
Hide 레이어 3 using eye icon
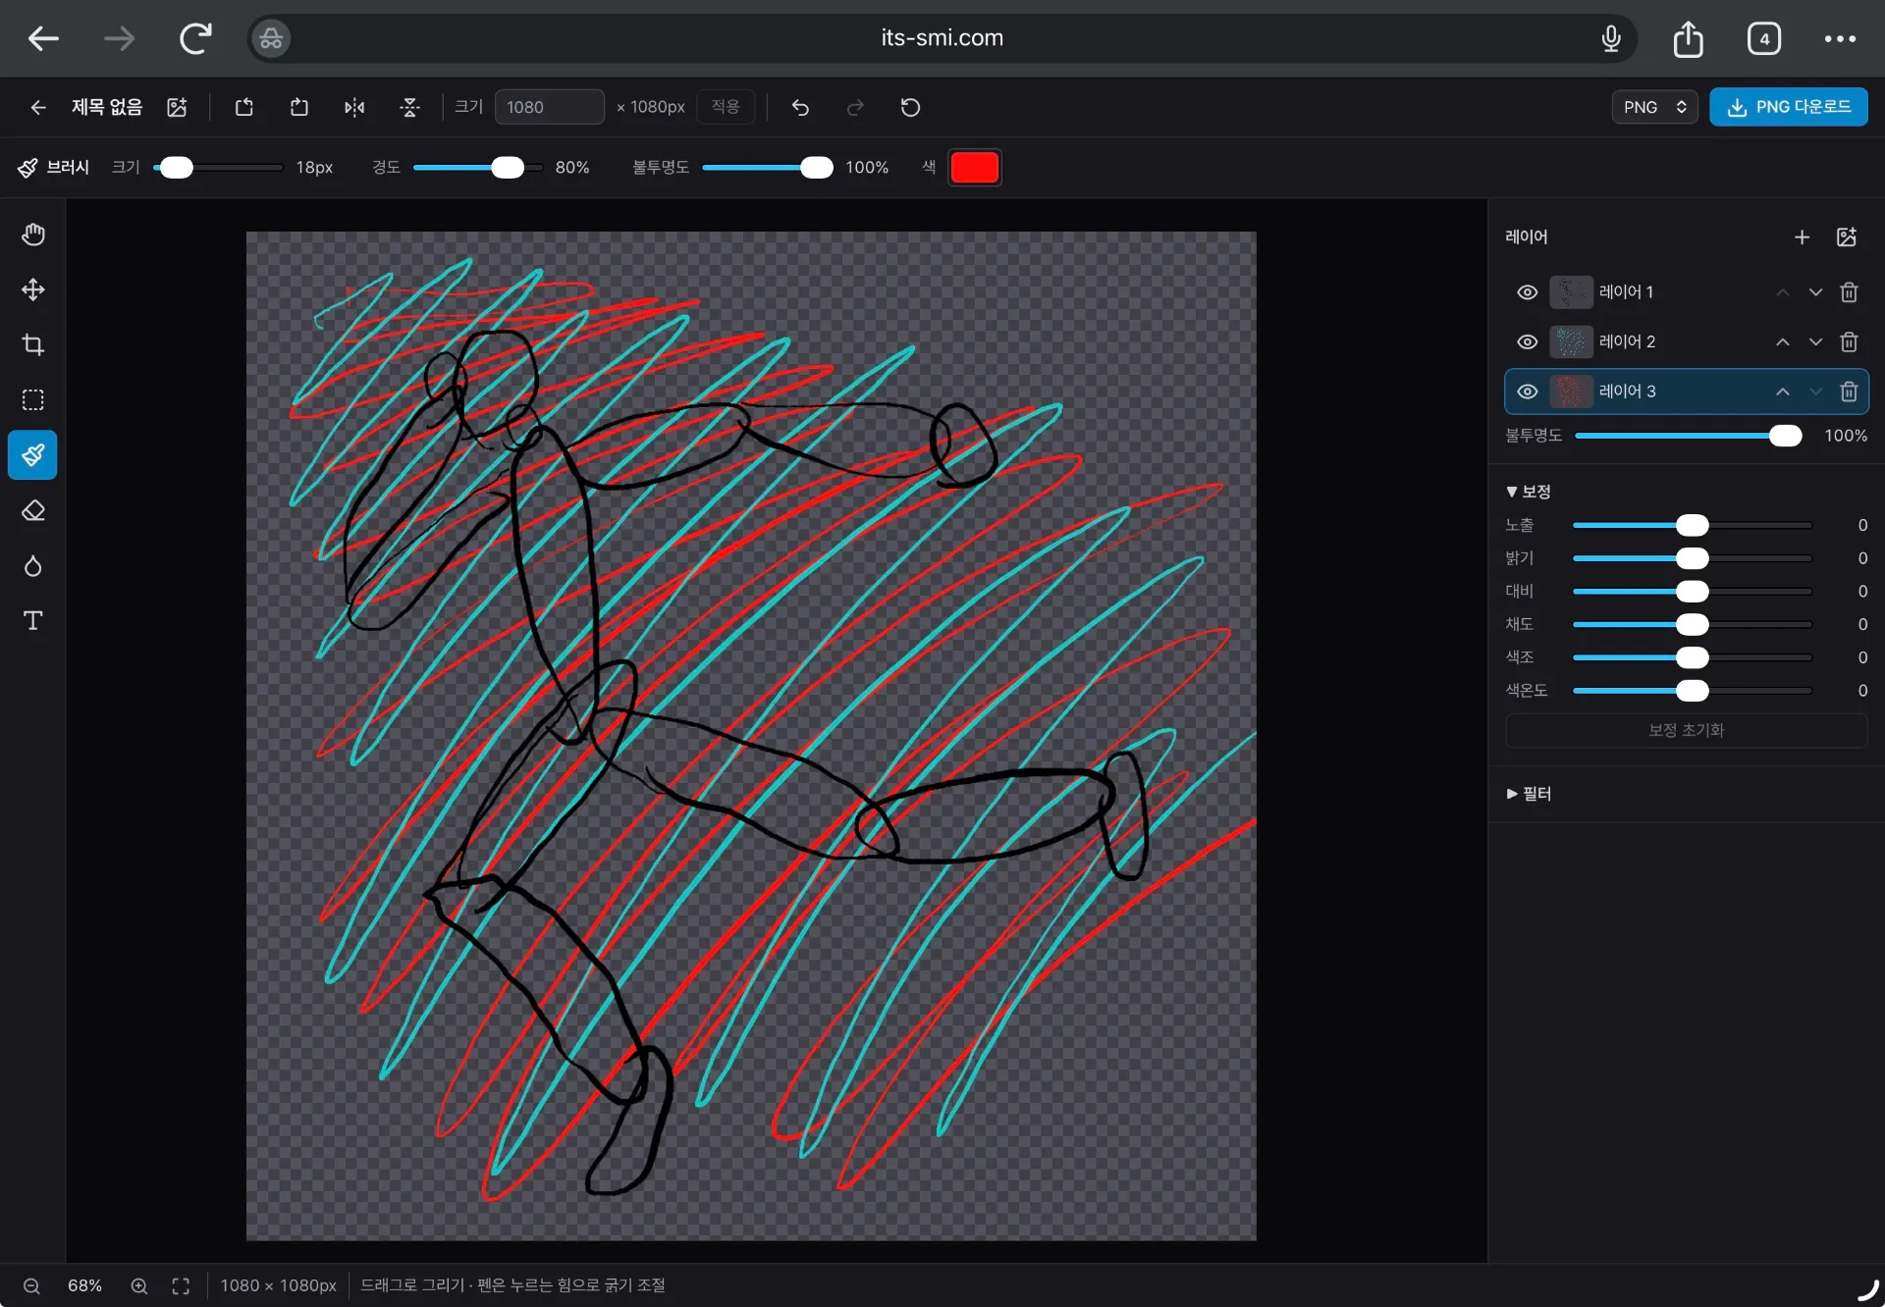(x=1527, y=392)
